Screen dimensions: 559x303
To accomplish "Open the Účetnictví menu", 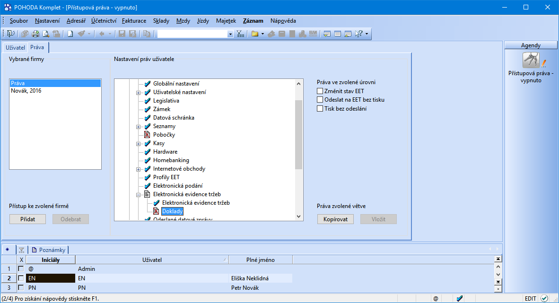I will point(104,21).
